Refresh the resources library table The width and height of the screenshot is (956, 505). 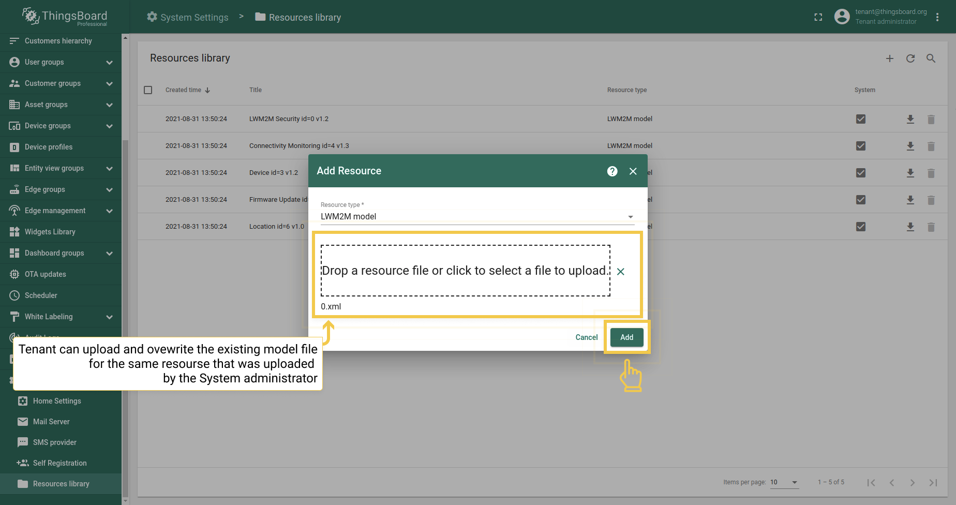click(x=910, y=58)
